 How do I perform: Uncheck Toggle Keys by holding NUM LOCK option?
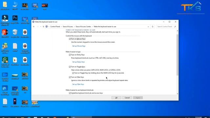(x=73, y=73)
